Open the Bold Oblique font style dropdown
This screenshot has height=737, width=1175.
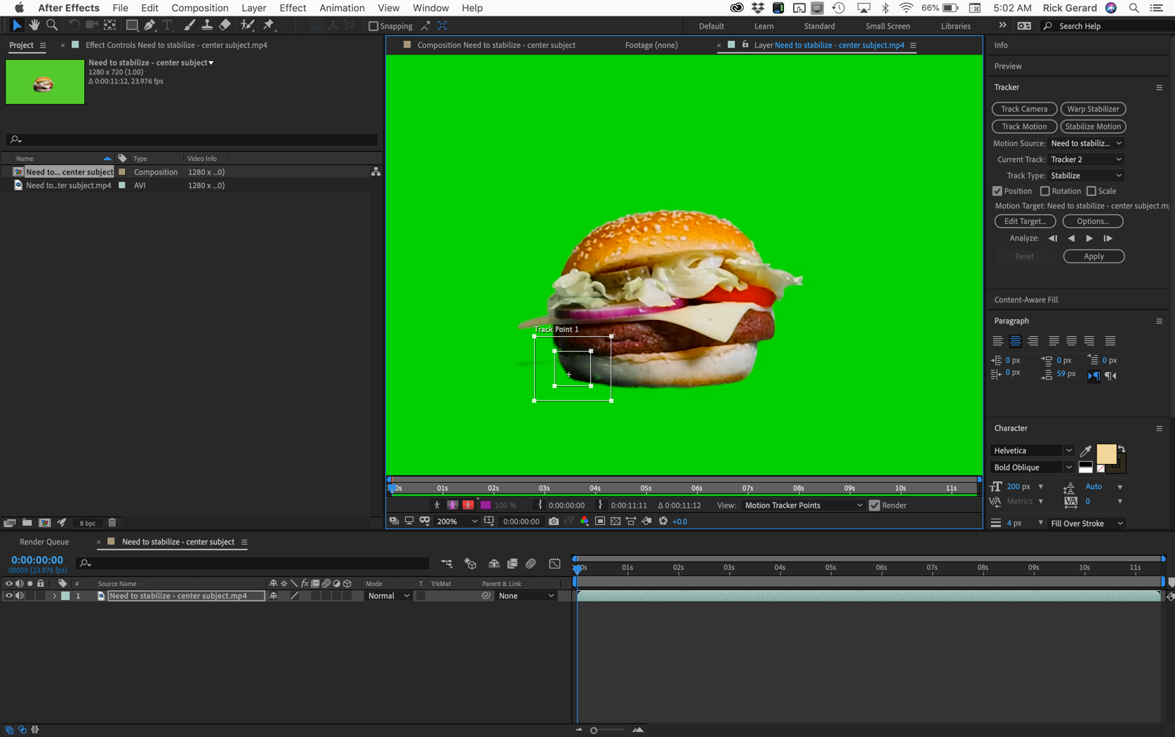pos(1033,467)
